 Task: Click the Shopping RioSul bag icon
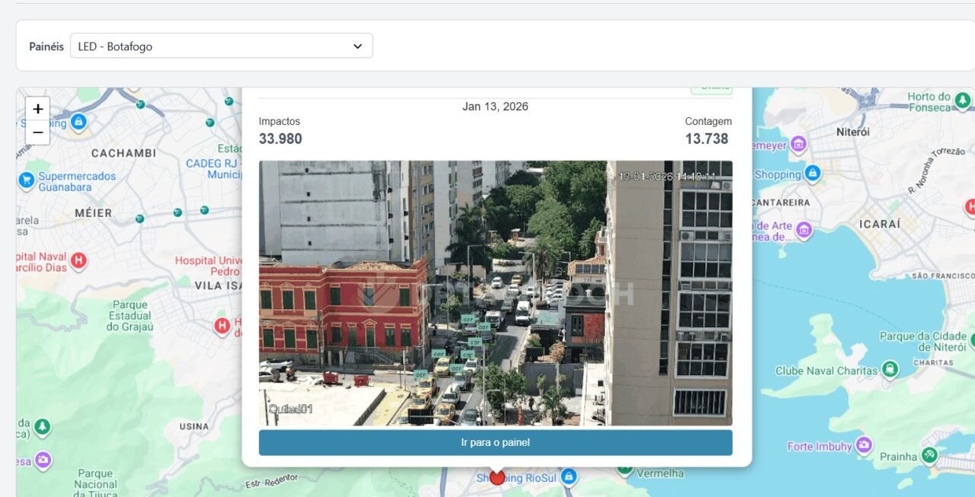coord(567,477)
